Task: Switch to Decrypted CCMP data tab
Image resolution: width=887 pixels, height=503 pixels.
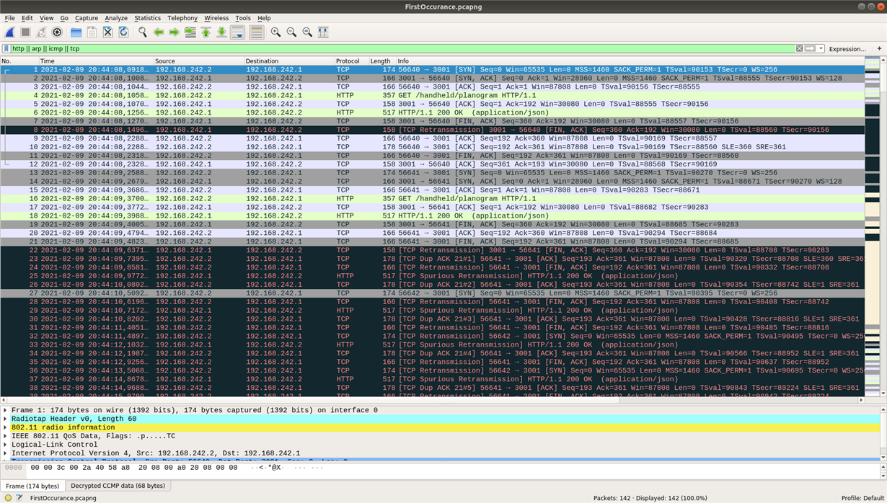Action: click(118, 486)
